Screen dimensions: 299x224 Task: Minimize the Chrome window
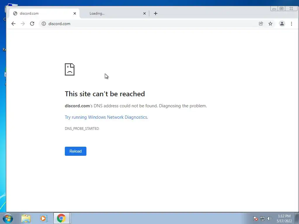click(x=274, y=9)
